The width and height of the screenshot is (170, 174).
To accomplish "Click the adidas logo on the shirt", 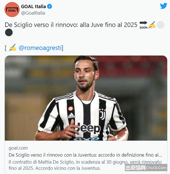I will point(71,116).
